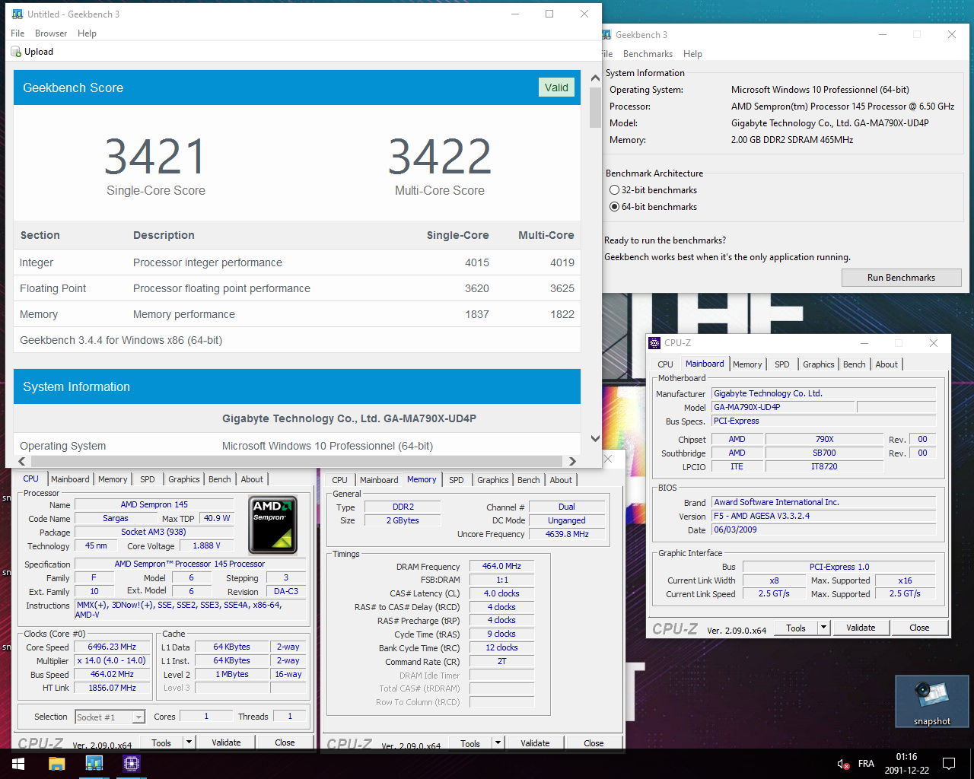Open the Socket #1 selection dropdown
This screenshot has width=974, height=779.
pyautogui.click(x=110, y=717)
